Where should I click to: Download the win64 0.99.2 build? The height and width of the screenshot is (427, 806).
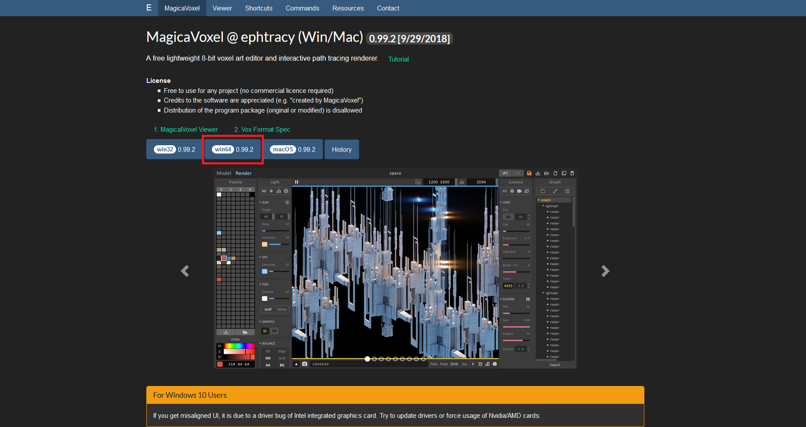tap(233, 149)
